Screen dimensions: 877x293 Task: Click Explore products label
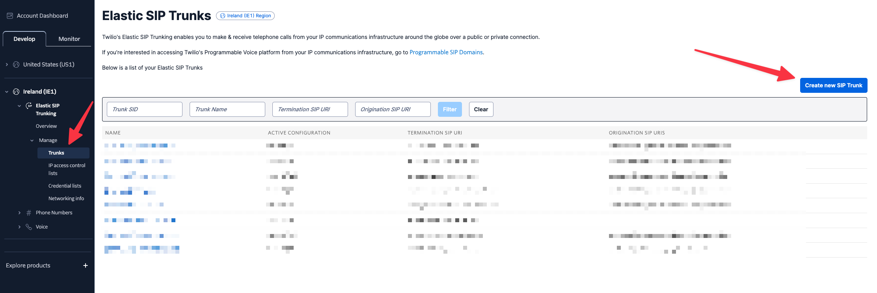pyautogui.click(x=28, y=265)
